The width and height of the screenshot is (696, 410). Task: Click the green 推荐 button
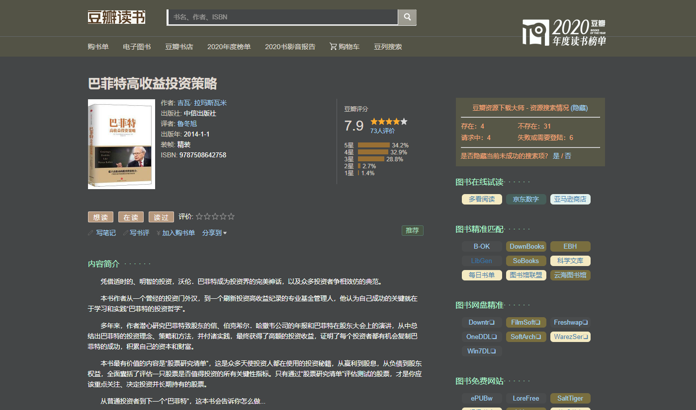(413, 230)
